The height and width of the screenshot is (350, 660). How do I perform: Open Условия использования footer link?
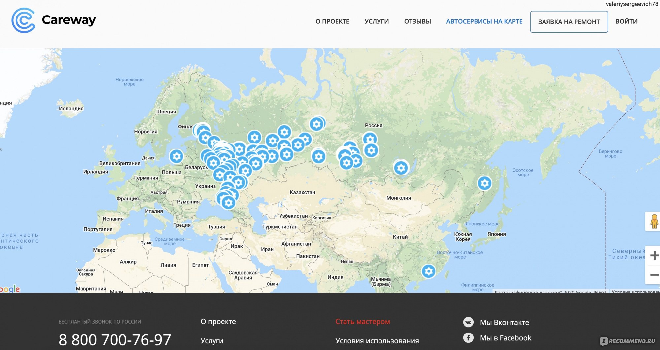pos(377,341)
